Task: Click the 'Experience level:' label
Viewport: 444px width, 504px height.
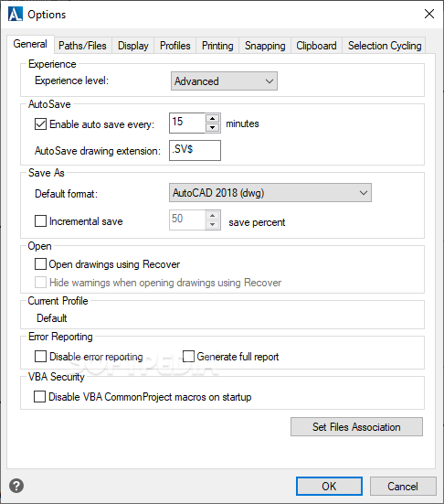Action: pos(71,80)
